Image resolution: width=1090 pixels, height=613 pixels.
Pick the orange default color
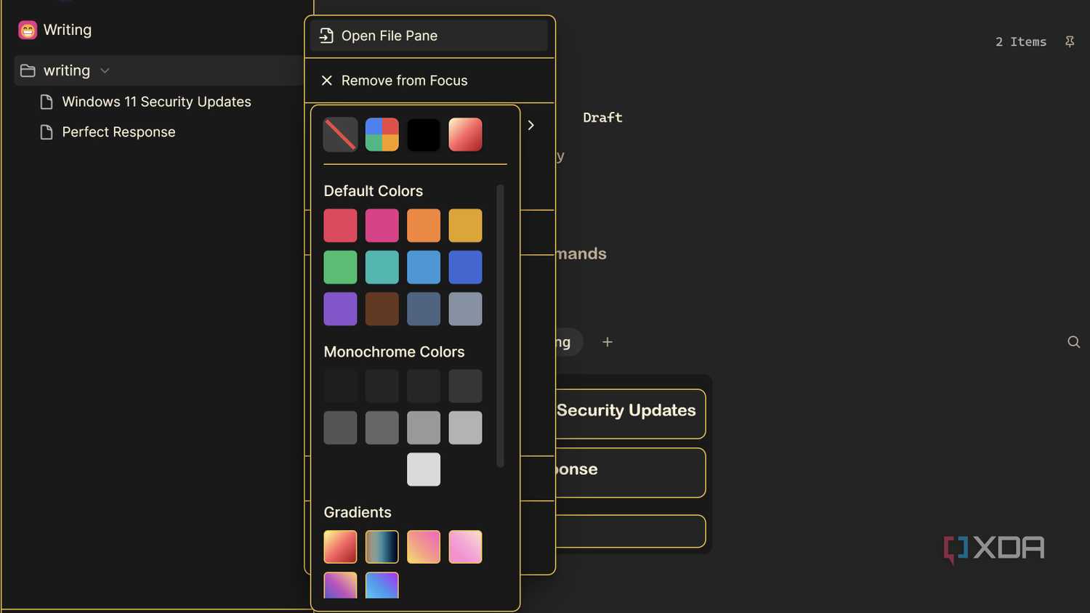click(424, 225)
